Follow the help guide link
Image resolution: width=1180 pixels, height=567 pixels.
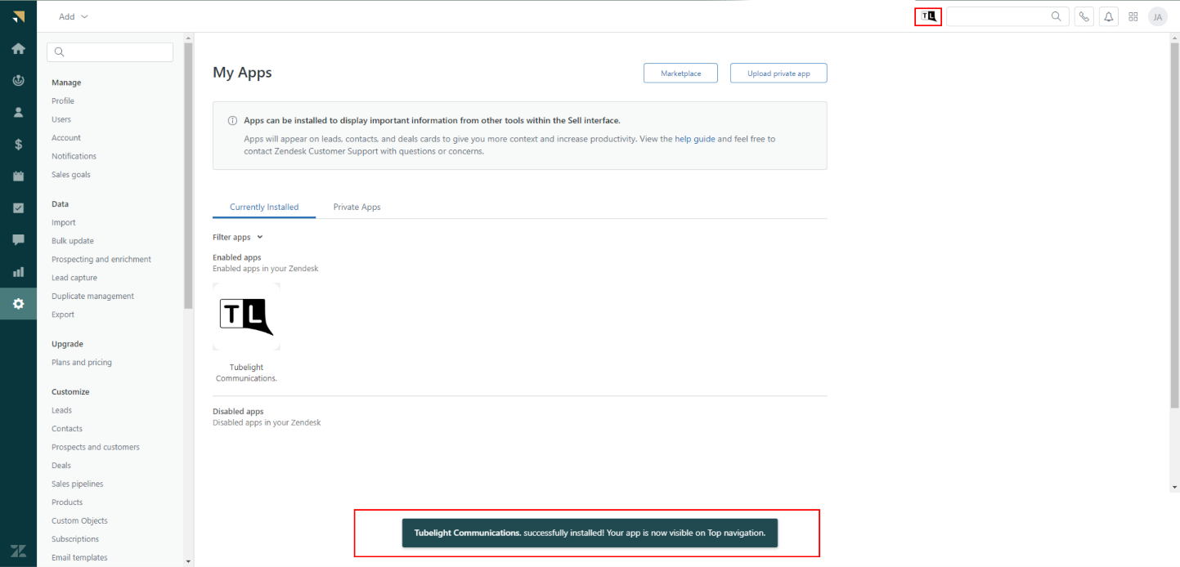[x=694, y=139]
